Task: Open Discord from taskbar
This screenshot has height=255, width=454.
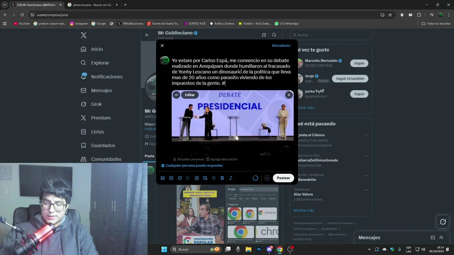Action: 269,249
